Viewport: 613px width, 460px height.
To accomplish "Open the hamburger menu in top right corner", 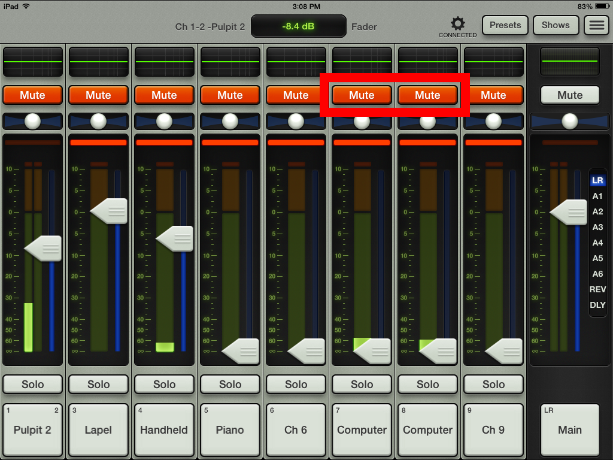I will 597,25.
